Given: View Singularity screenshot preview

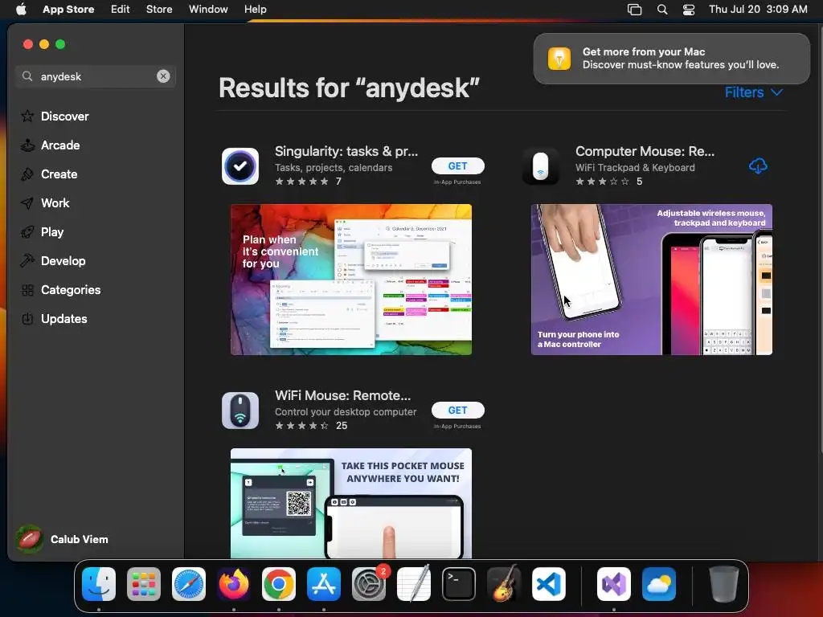Looking at the screenshot, I should point(351,280).
